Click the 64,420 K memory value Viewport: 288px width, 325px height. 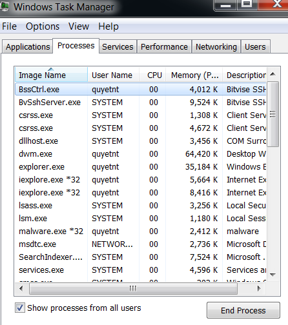[201, 154]
